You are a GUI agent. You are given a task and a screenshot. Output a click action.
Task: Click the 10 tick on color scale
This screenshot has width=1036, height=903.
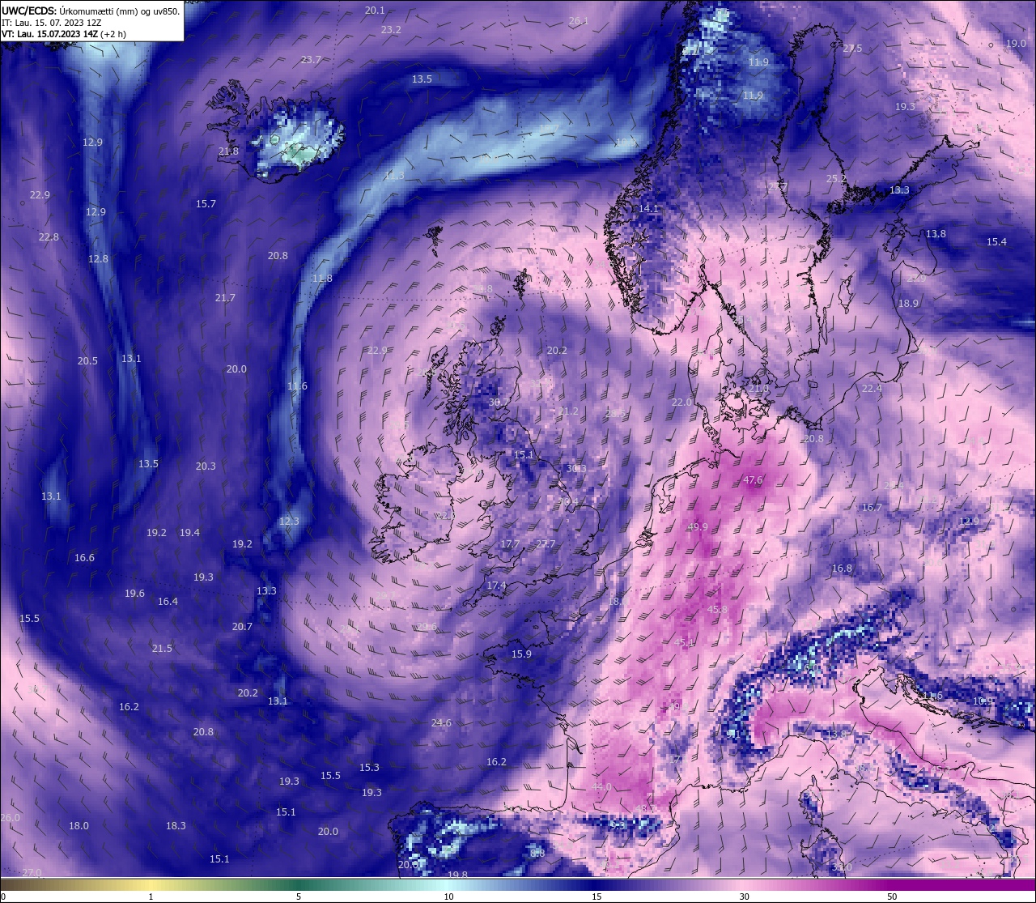[448, 897]
